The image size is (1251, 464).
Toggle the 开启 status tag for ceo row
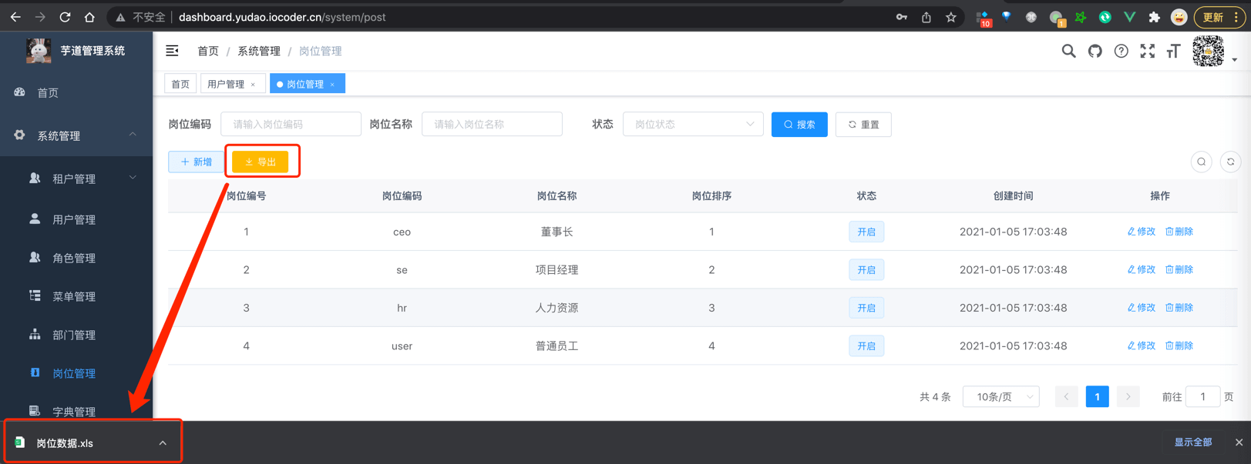[866, 232]
